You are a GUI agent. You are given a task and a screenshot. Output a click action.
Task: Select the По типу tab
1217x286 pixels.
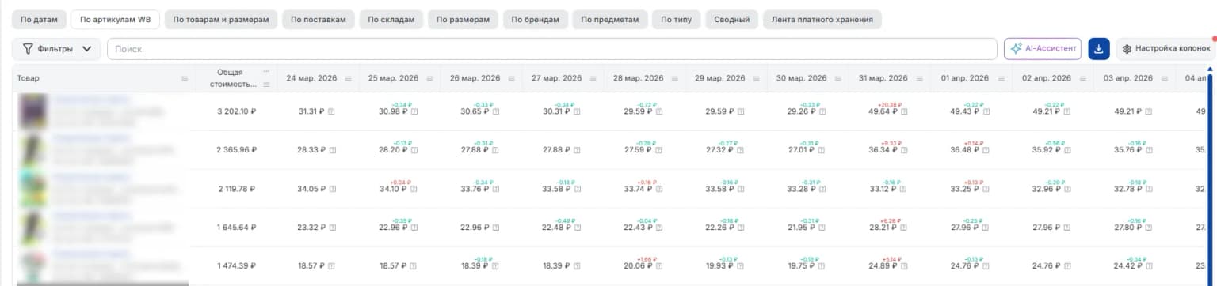click(676, 19)
